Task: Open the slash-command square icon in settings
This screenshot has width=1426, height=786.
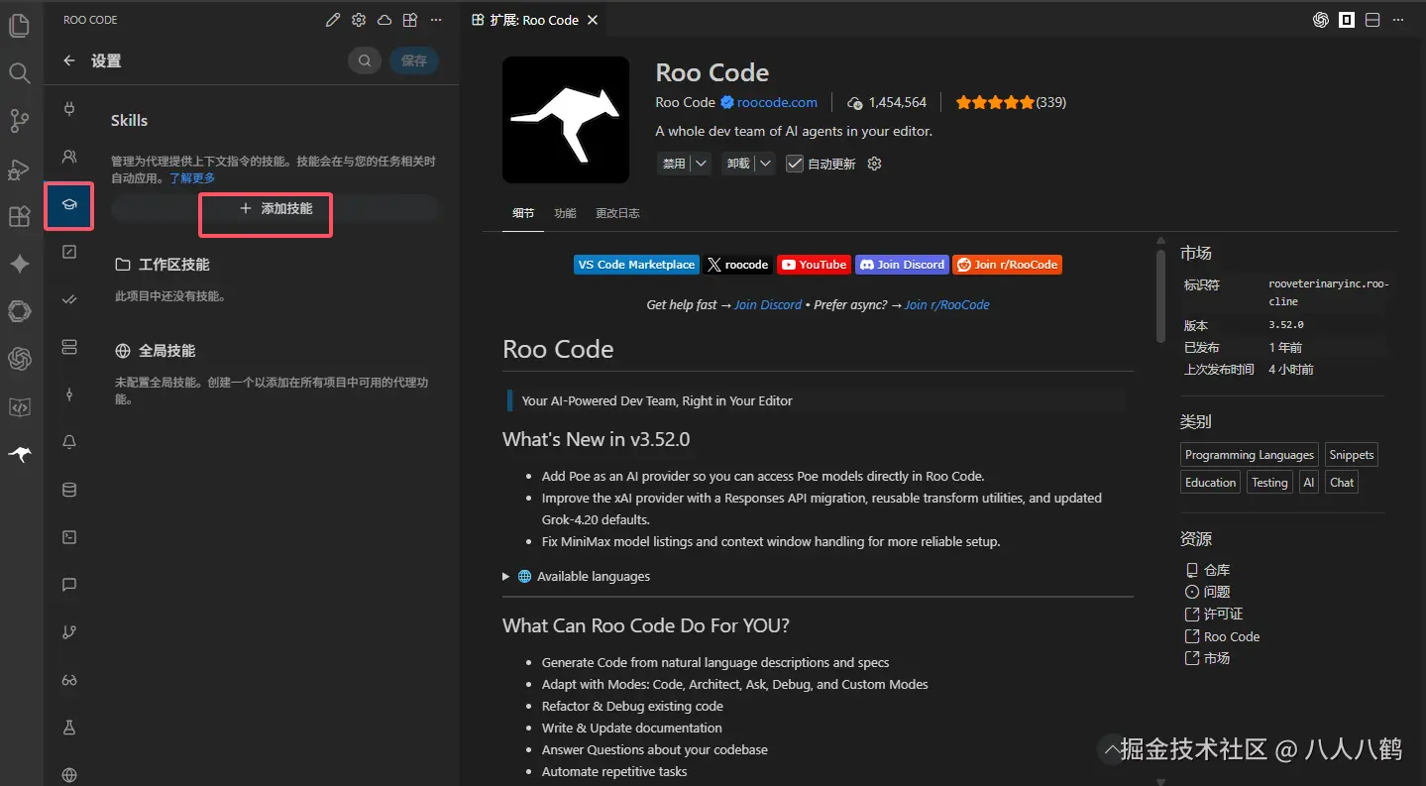Action: [69, 252]
